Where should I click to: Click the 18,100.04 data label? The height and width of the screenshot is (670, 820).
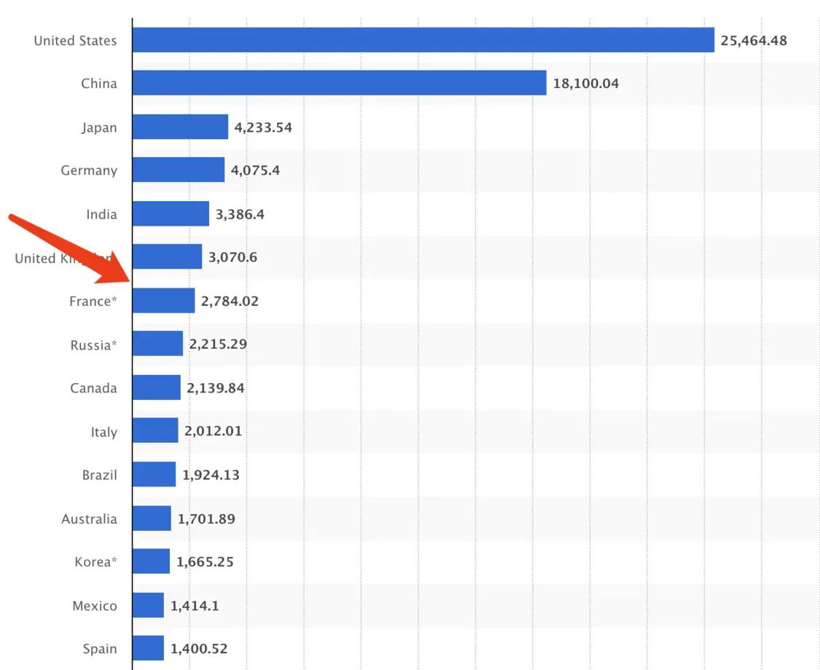click(586, 84)
